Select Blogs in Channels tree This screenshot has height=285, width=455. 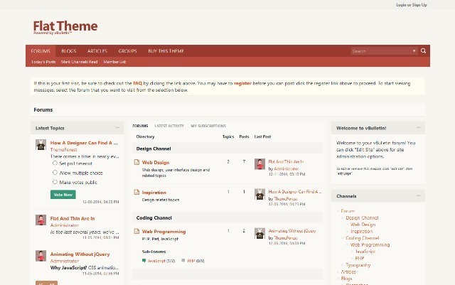coord(346,279)
